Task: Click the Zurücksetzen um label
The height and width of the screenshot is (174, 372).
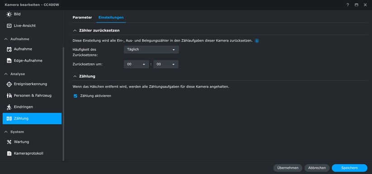Action: click(88, 64)
